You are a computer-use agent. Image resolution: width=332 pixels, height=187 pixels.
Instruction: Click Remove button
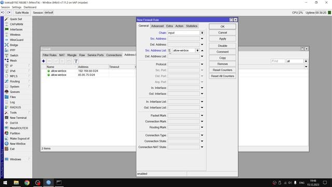(x=223, y=64)
